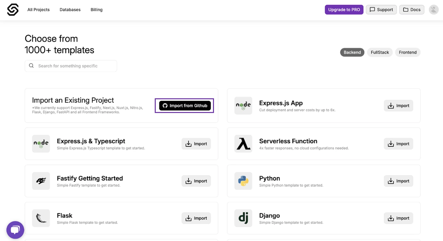Click 'Choose from 1000+ templates' heading

click(x=60, y=44)
